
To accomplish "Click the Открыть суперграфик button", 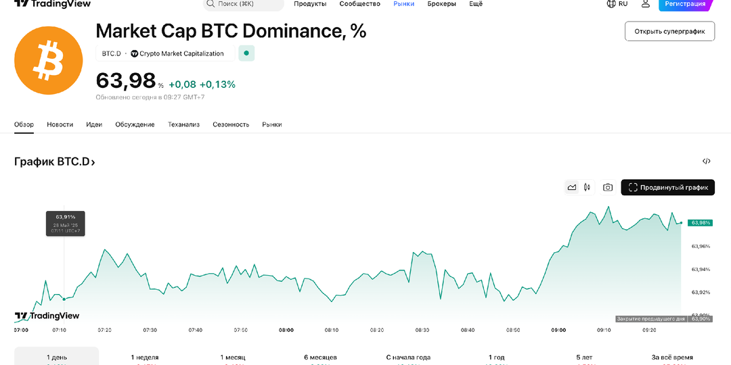I will pyautogui.click(x=669, y=32).
